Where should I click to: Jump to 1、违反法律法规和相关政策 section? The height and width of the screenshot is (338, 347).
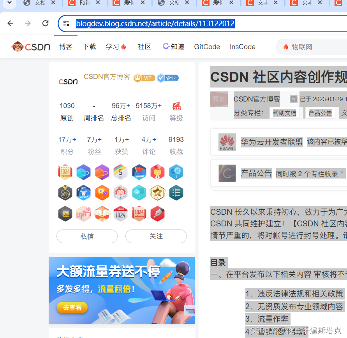[294, 294]
